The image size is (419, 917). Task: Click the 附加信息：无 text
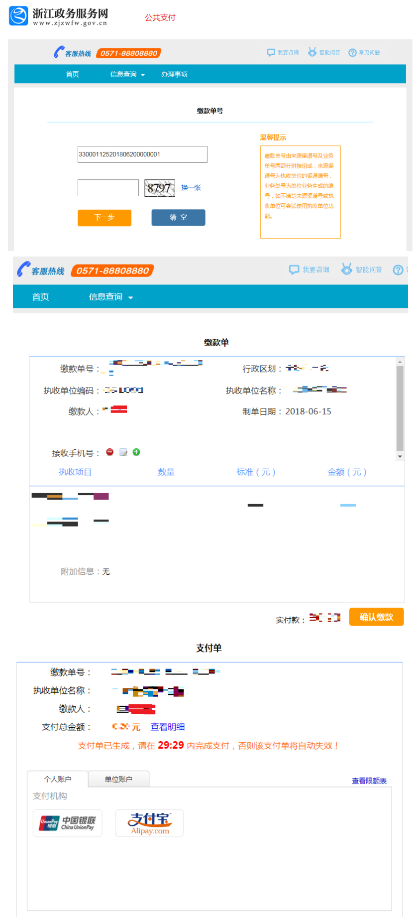point(85,571)
